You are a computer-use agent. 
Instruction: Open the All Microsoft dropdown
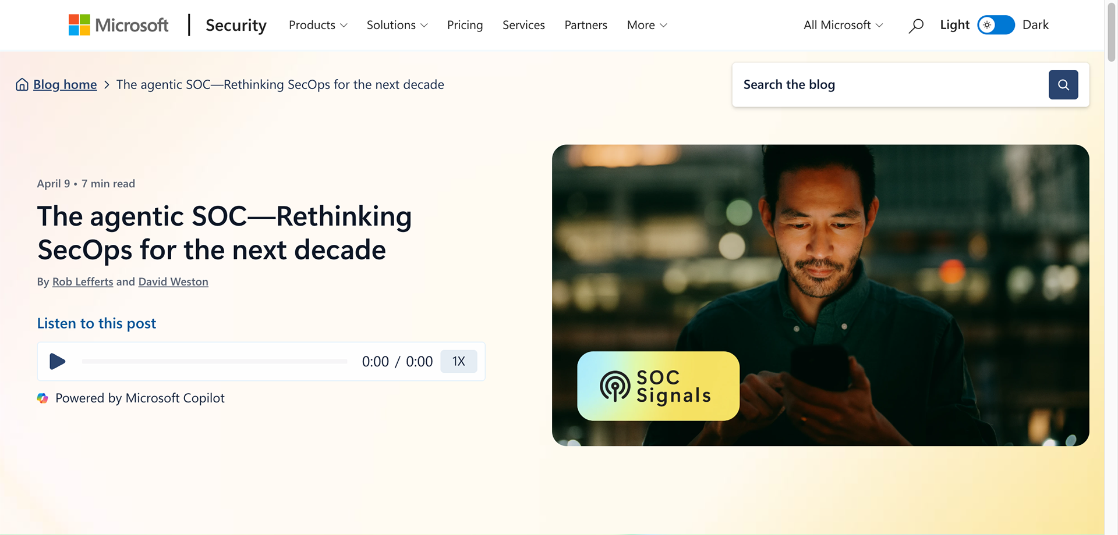[843, 25]
